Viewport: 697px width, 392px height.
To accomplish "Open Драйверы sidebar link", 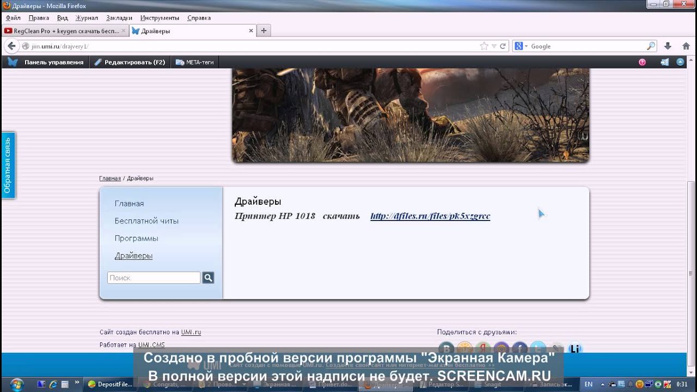I will tap(133, 255).
